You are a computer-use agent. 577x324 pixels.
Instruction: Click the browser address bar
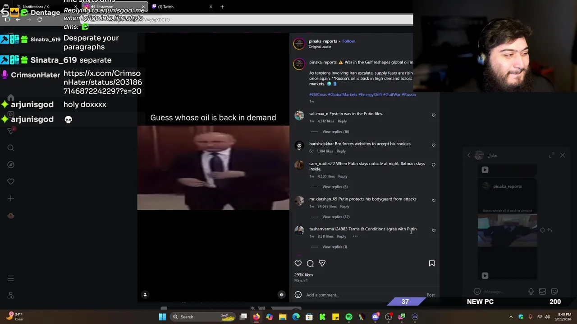pos(246,20)
